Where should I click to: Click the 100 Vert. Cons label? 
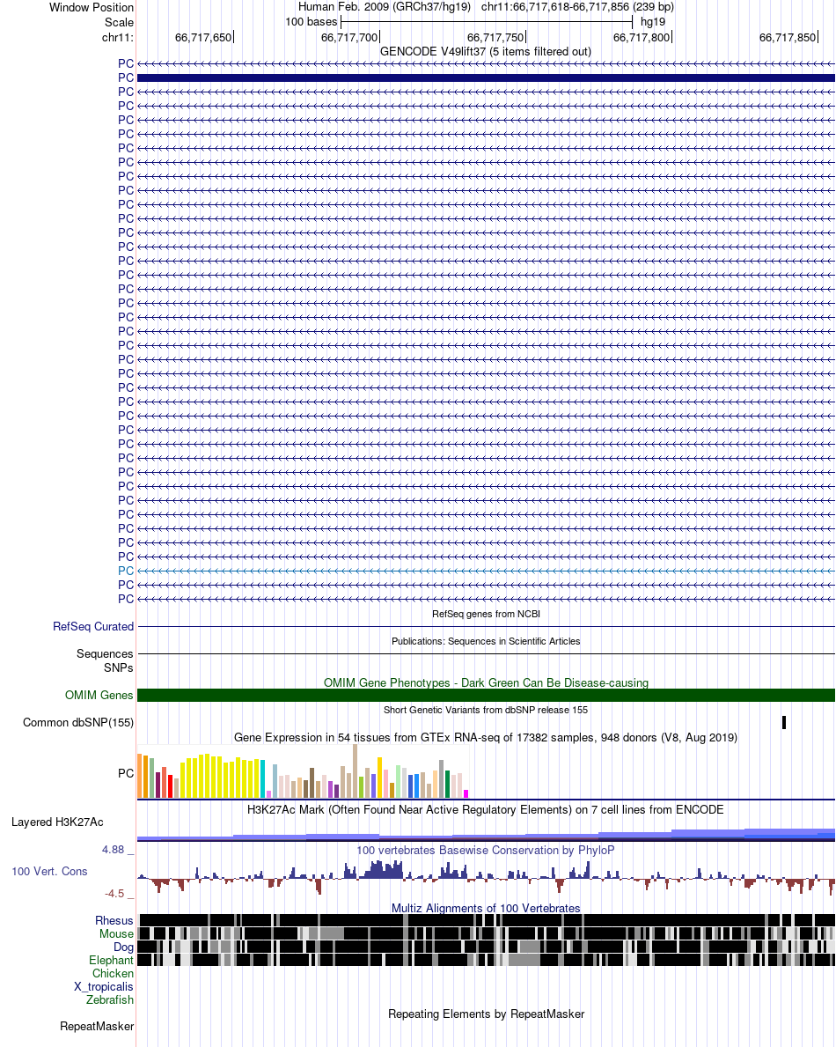(x=49, y=872)
